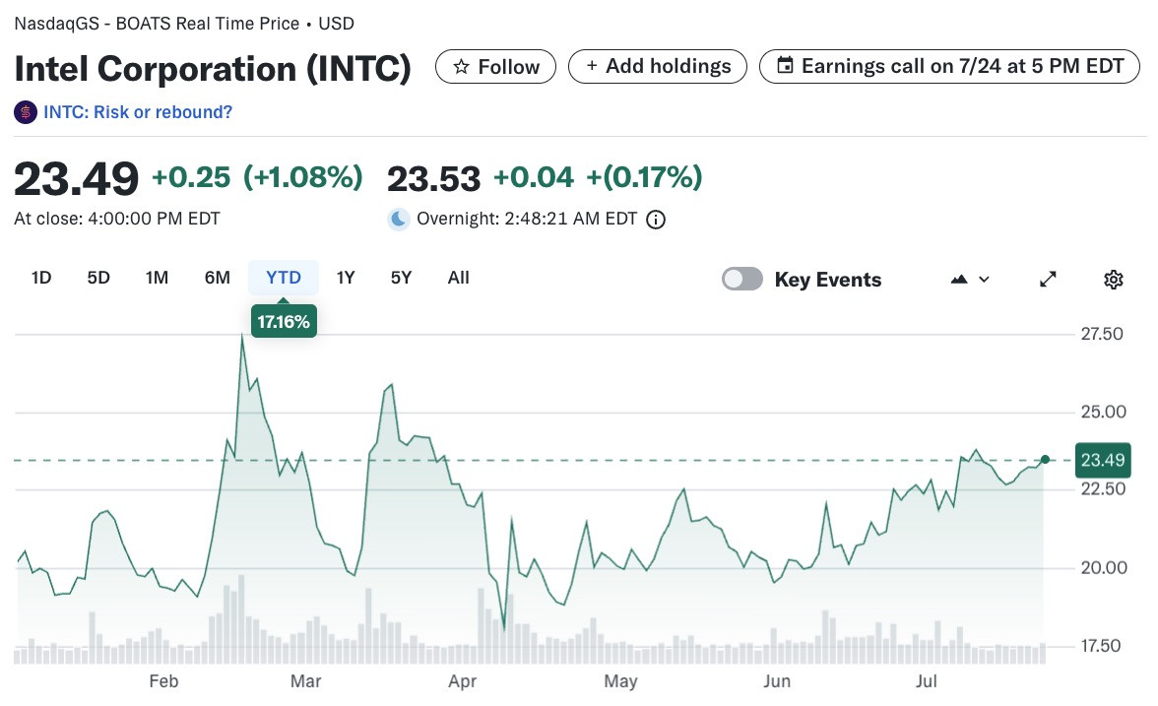Screen dimensions: 1158x706
Task: Click the star Follow button
Action: [x=495, y=67]
